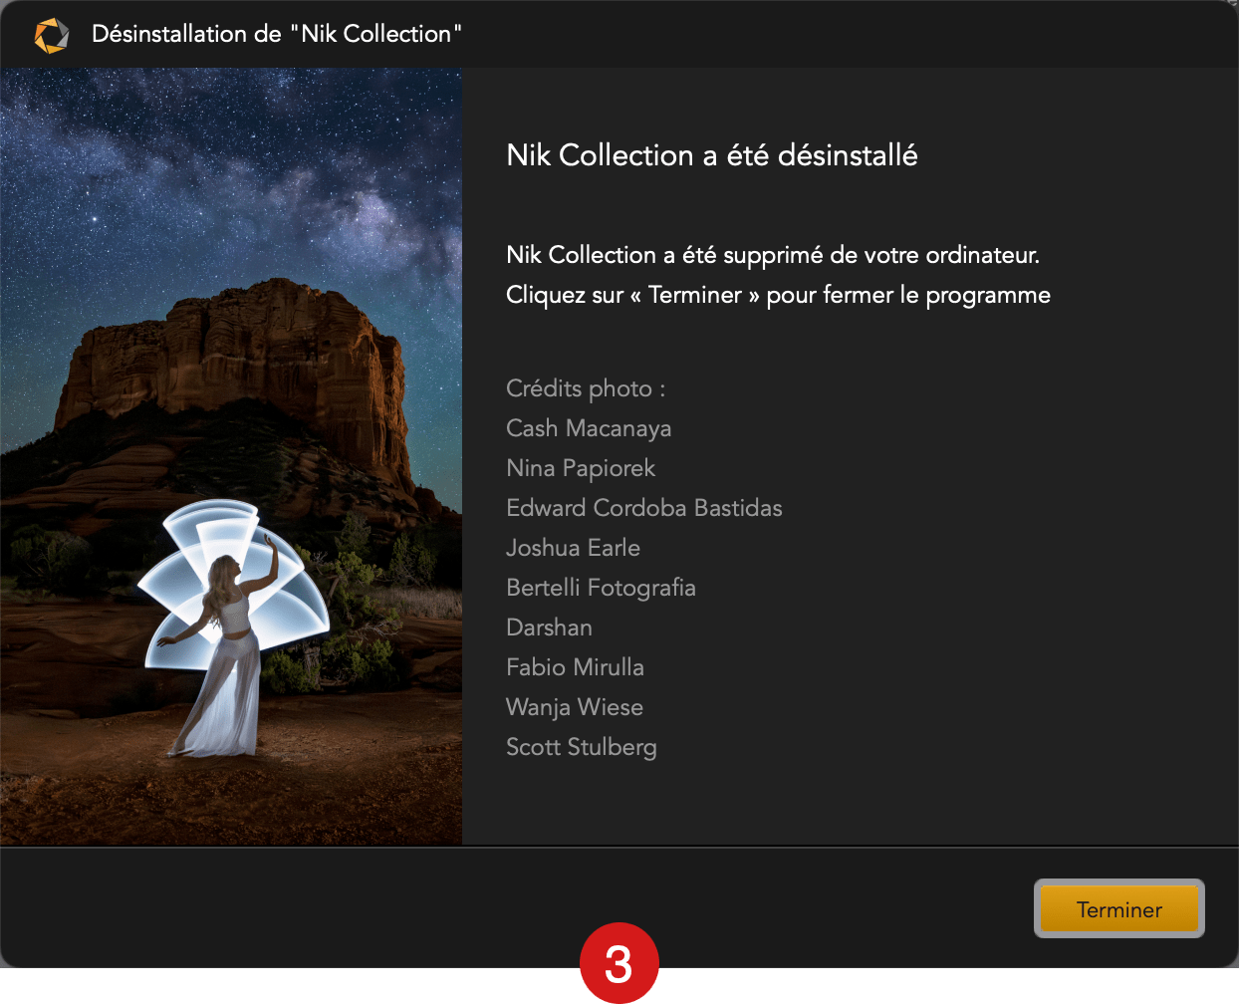Click the heading Nik Collection a été désinstallé

point(712,155)
